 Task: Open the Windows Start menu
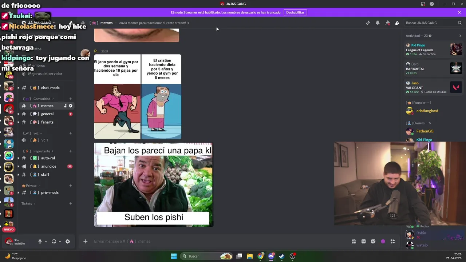click(x=174, y=256)
